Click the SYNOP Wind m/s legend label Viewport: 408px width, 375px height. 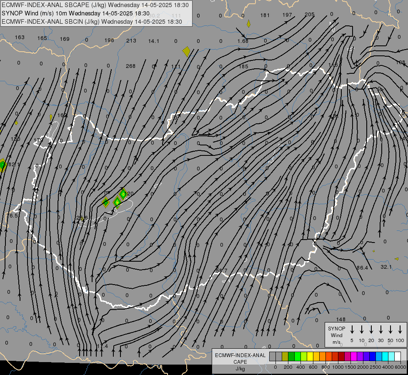(x=336, y=335)
